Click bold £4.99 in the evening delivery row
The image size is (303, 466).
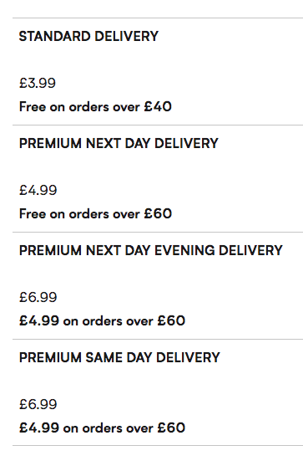pos(39,320)
